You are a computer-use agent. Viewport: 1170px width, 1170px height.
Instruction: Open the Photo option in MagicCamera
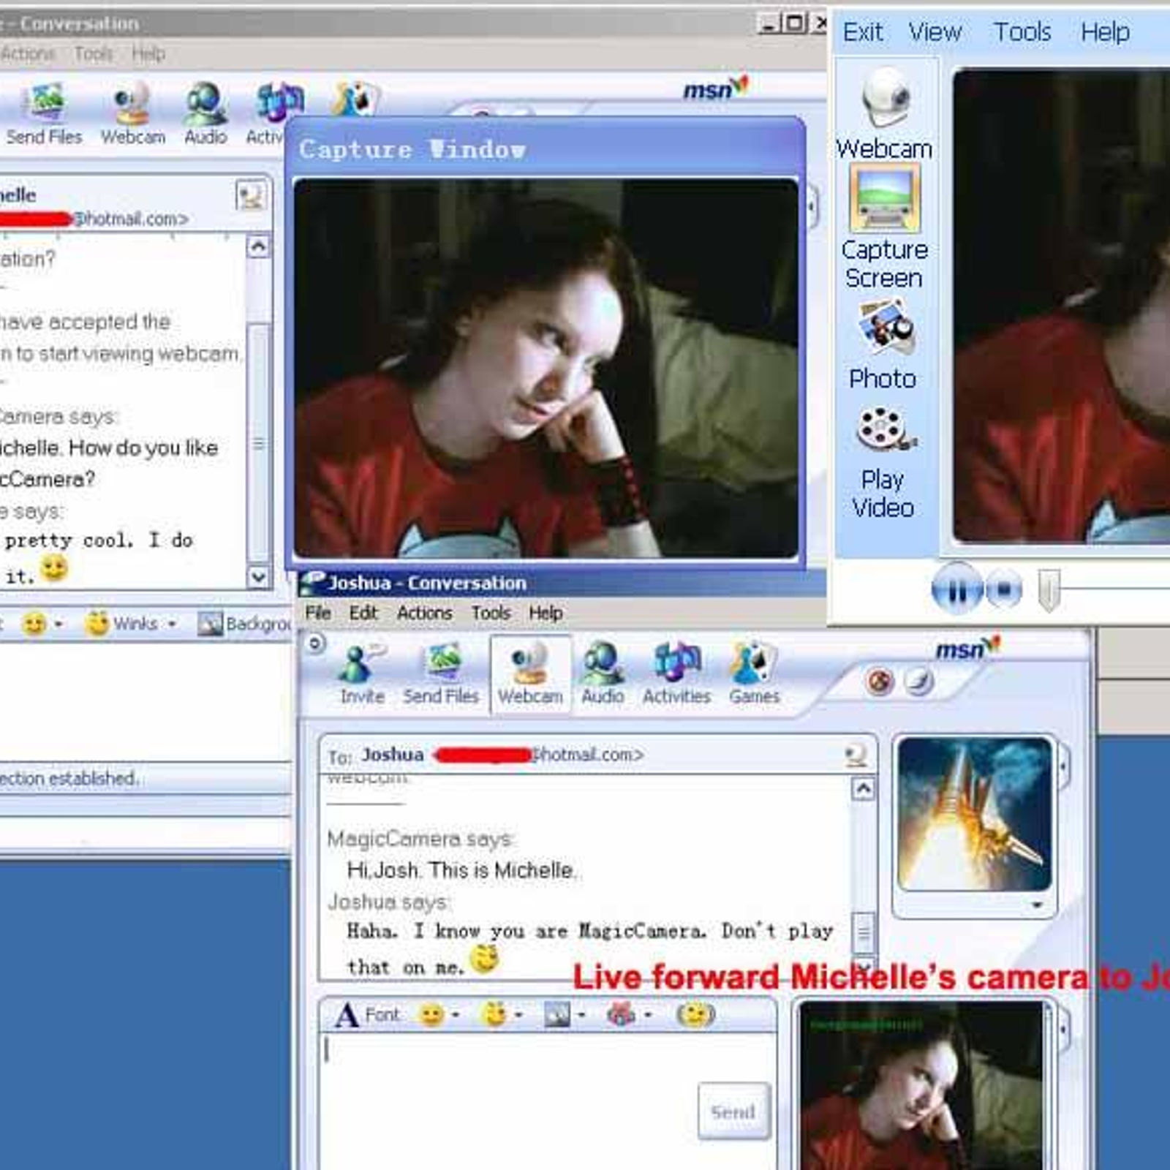883,345
